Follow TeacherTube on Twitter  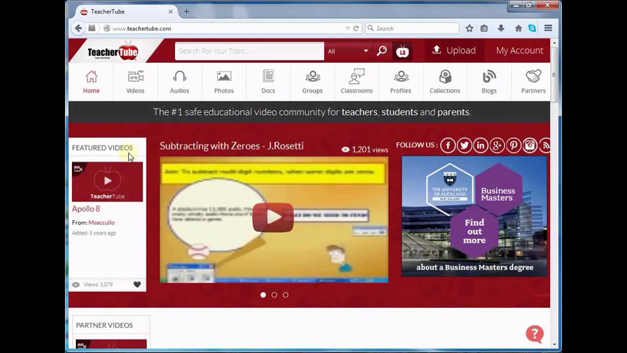[x=464, y=145]
